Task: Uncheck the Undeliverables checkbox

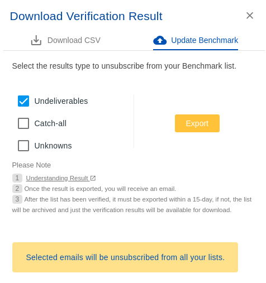Action: (23, 101)
